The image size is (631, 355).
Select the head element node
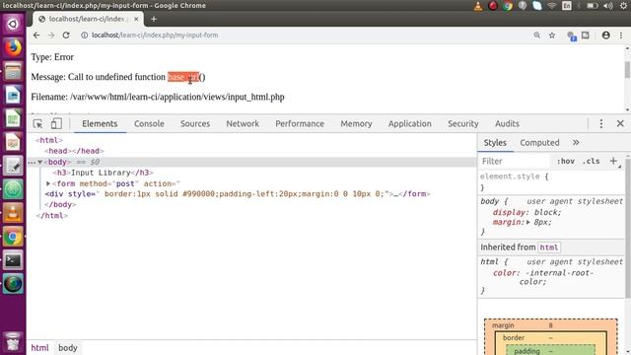75,151
